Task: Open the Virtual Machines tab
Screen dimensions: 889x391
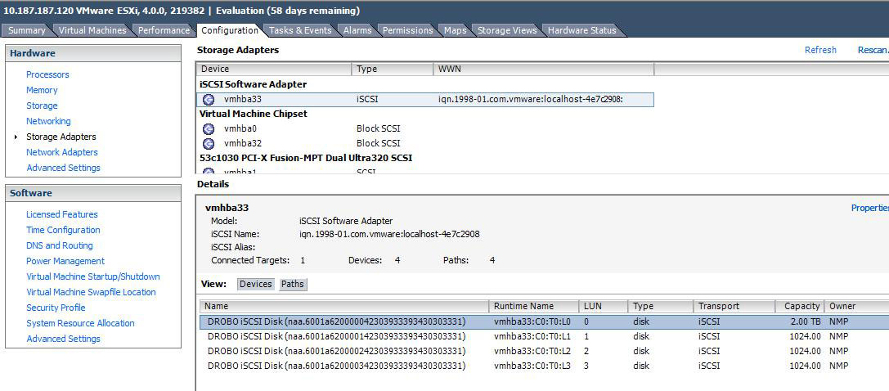Action: tap(92, 30)
